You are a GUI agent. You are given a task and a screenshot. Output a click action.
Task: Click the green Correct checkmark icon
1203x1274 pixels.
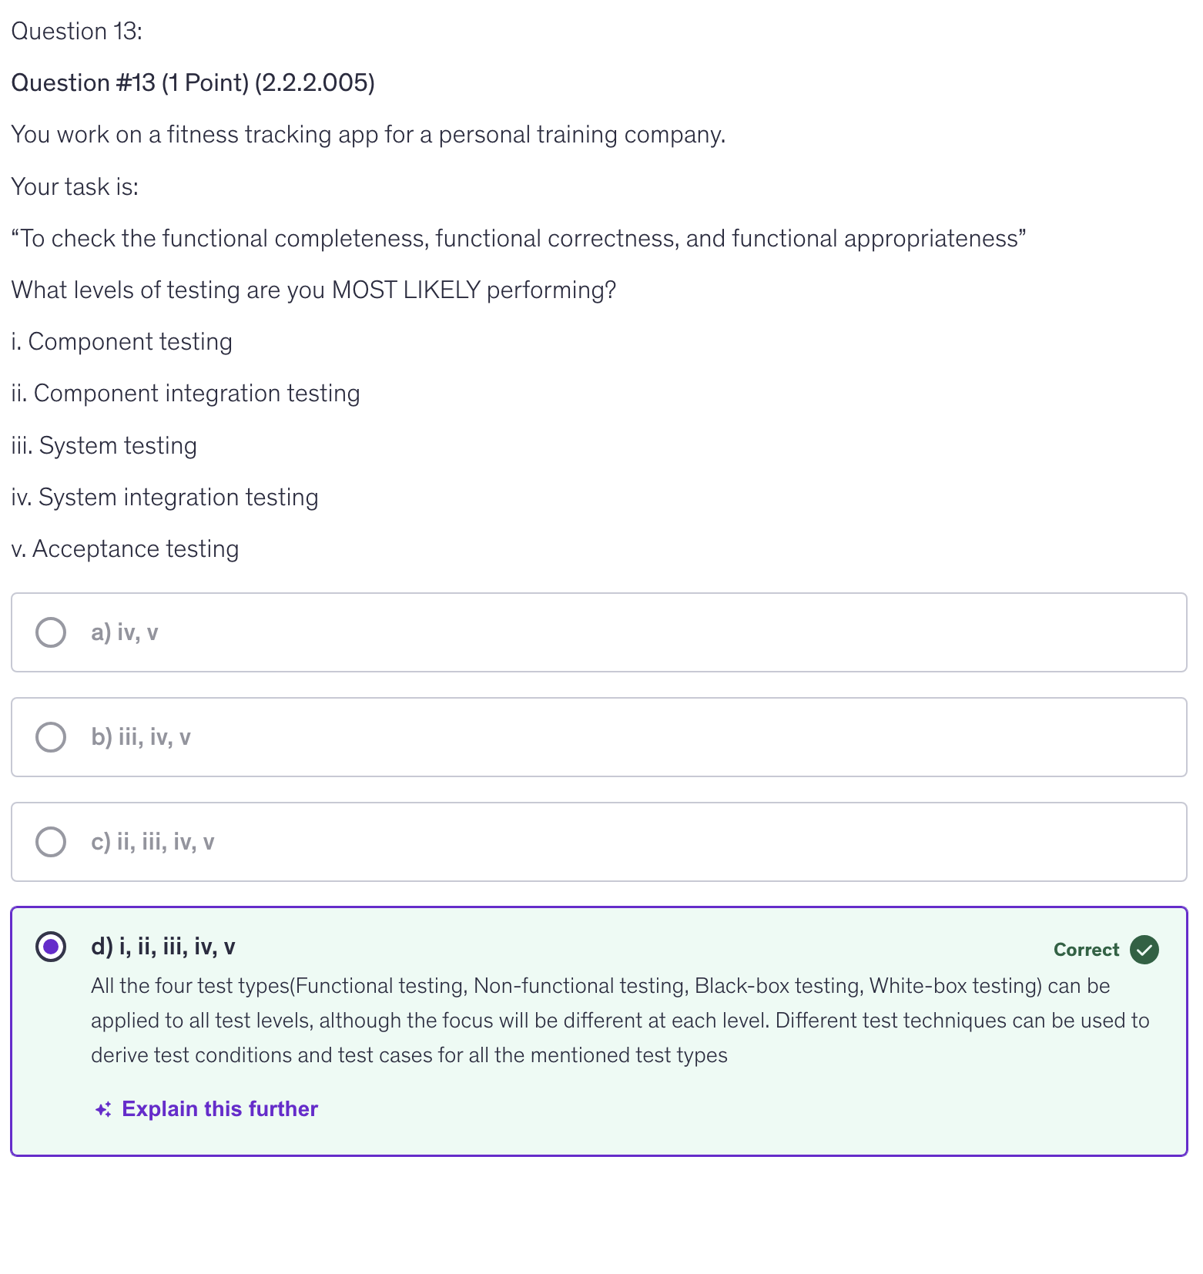point(1144,950)
